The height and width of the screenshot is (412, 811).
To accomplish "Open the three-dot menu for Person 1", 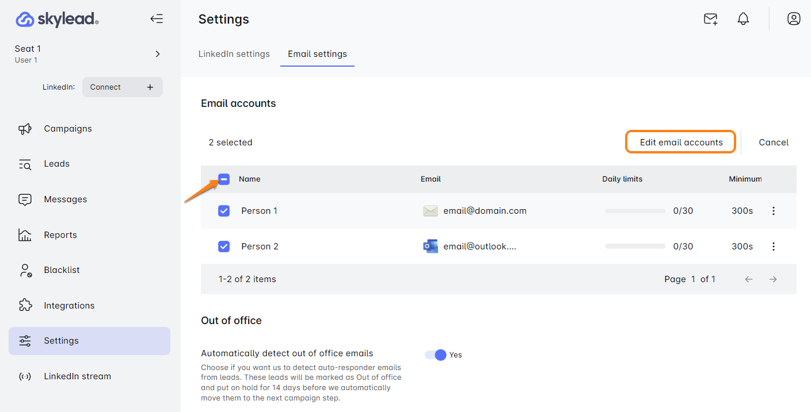I will [774, 211].
